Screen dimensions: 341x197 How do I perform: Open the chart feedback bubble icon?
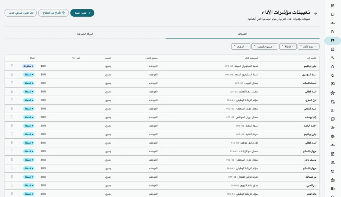333,84
